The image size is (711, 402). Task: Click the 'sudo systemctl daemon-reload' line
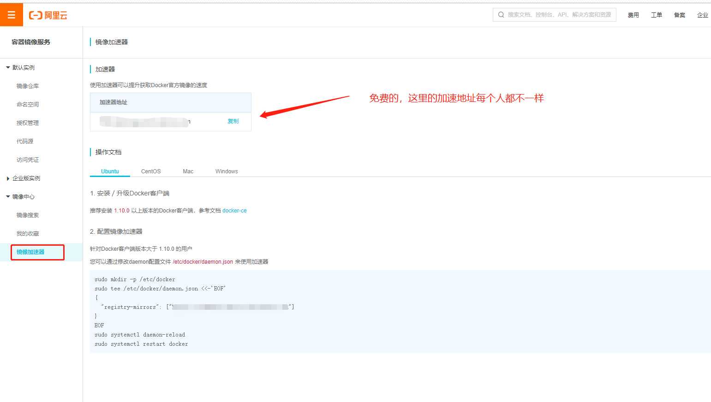140,335
